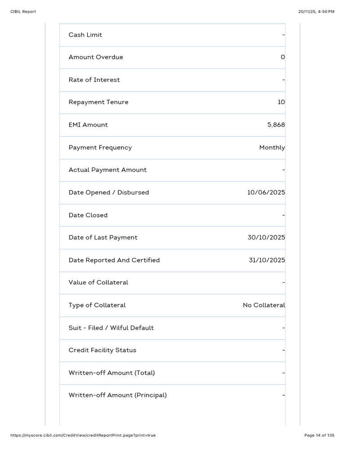Image resolution: width=345 pixels, height=461 pixels.
Task: Select the Cash Limit row label
Action: (x=85, y=35)
